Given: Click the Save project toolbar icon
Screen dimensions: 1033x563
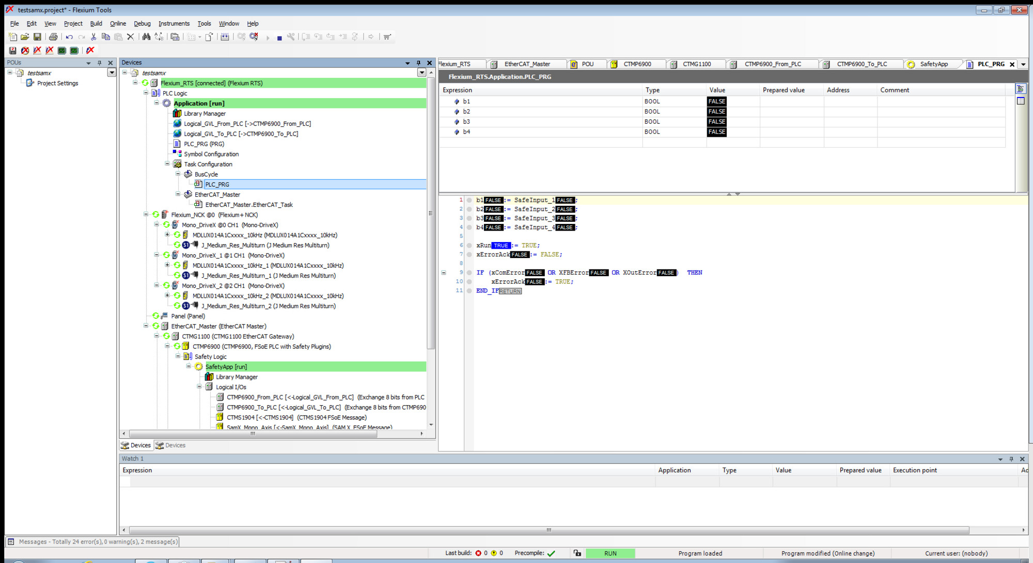Looking at the screenshot, I should tap(37, 37).
